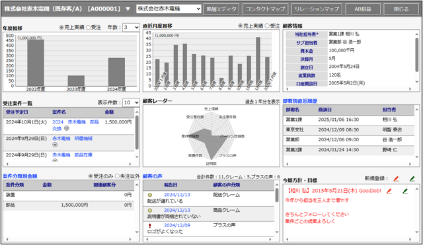Open the 年数 dropdown showing 3
The width and height of the screenshot is (423, 245).
(x=131, y=28)
